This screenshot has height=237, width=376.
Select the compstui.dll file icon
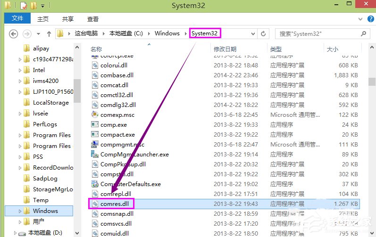coord(95,174)
